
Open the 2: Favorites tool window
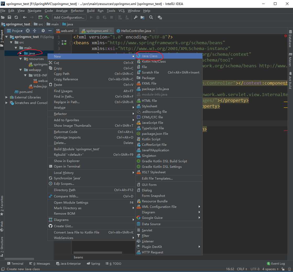pos(2,206)
